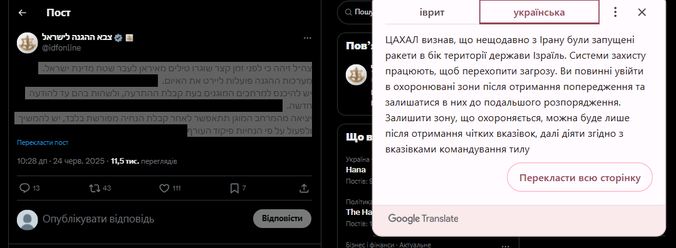Image resolution: width=676 pixels, height=248 pixels.
Task: Click the Перекласти пост link
Action: [x=43, y=142]
